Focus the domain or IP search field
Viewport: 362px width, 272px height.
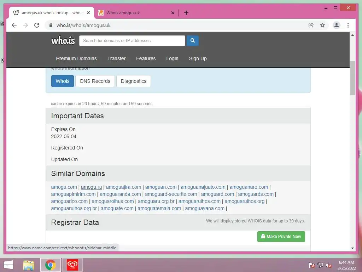coord(132,41)
